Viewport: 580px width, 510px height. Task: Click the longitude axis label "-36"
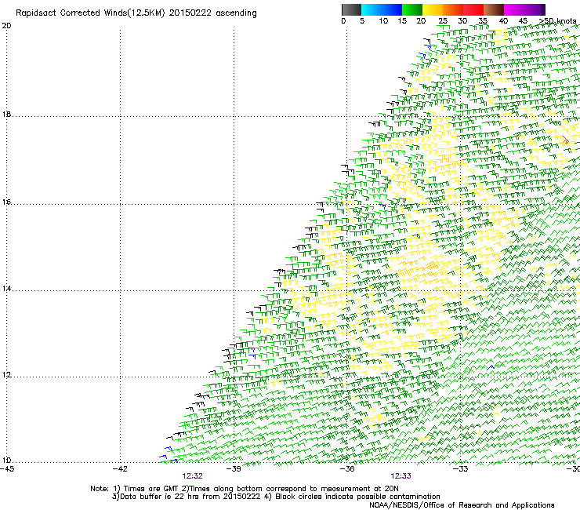[347, 469]
